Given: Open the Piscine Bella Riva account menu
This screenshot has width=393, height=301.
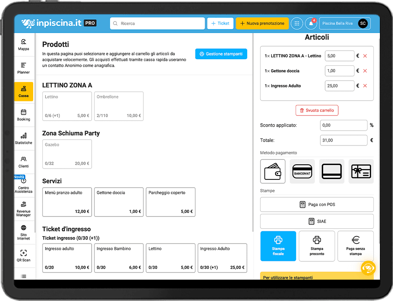Looking at the screenshot, I should click(344, 24).
